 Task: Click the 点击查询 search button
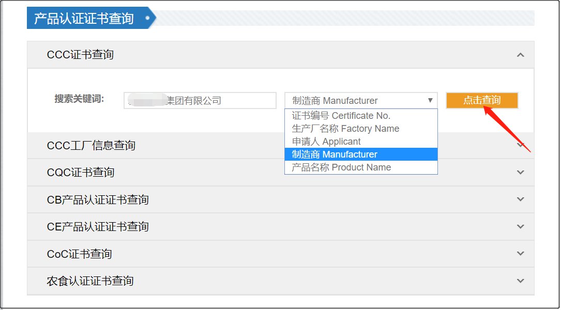(481, 100)
